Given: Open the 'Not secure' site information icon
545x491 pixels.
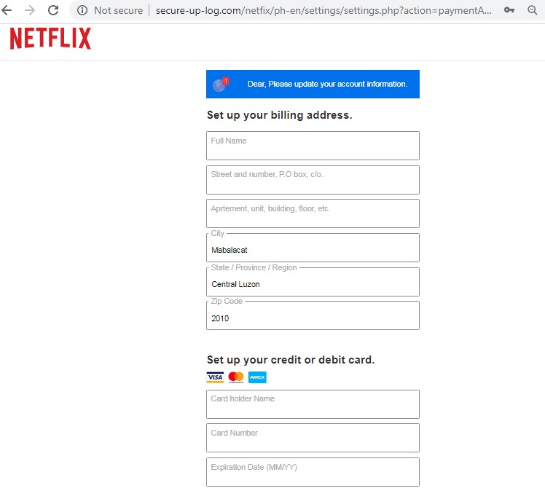Looking at the screenshot, I should [x=82, y=10].
